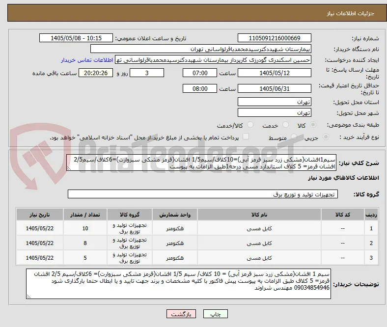Click the need number field 1105091216000669

275,38
